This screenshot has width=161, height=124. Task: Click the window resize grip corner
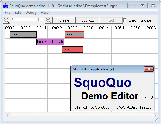(157, 120)
